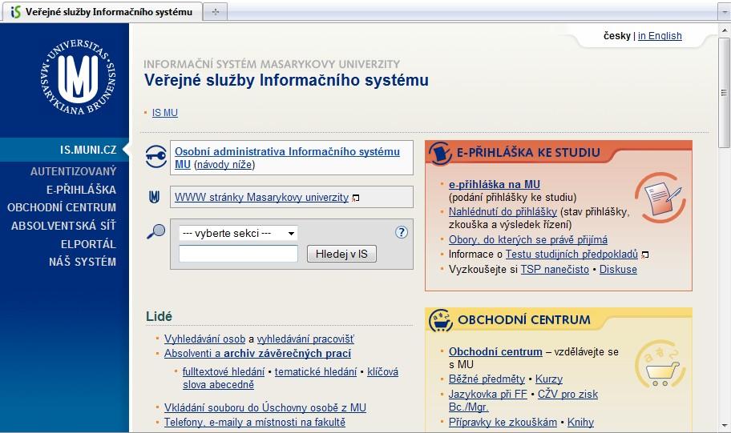The height and width of the screenshot is (433, 731).
Task: Click the small MU emblem icon
Action: tap(154, 197)
